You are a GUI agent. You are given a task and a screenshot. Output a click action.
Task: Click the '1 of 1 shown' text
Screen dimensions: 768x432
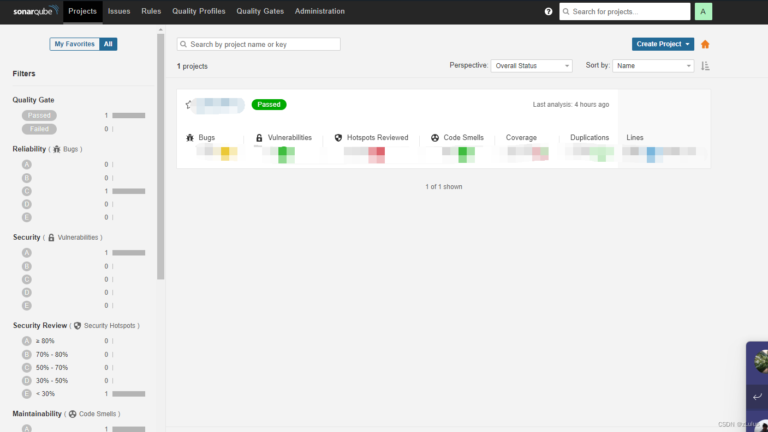tap(444, 187)
